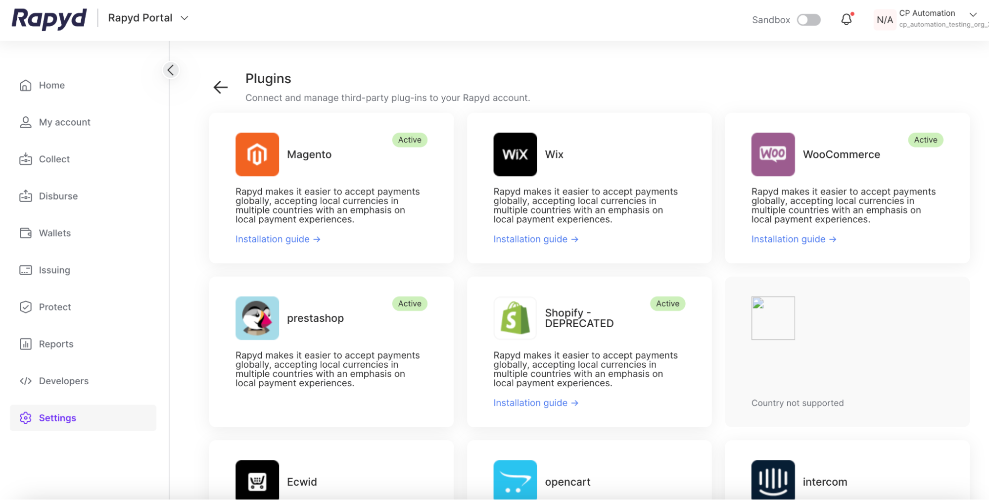Click the opencart plugin logo
Screen dimensions: 989x500
(x=515, y=480)
